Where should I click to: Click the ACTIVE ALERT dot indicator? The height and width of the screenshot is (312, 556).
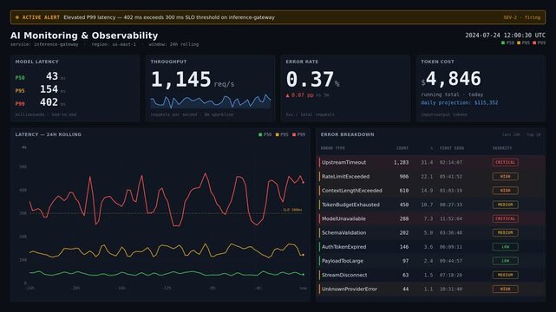click(17, 17)
